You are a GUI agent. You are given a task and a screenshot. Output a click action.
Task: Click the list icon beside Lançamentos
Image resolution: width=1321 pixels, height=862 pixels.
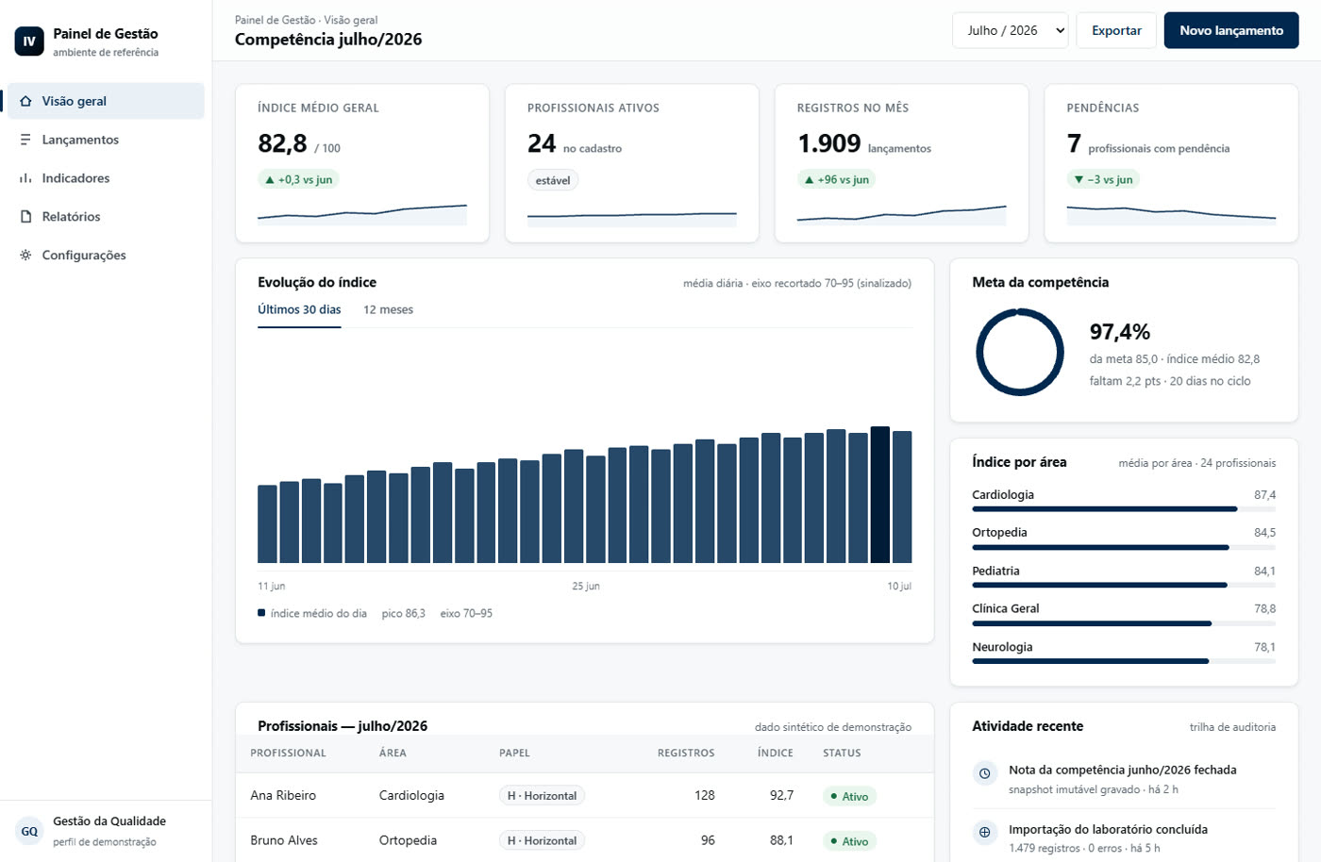25,140
